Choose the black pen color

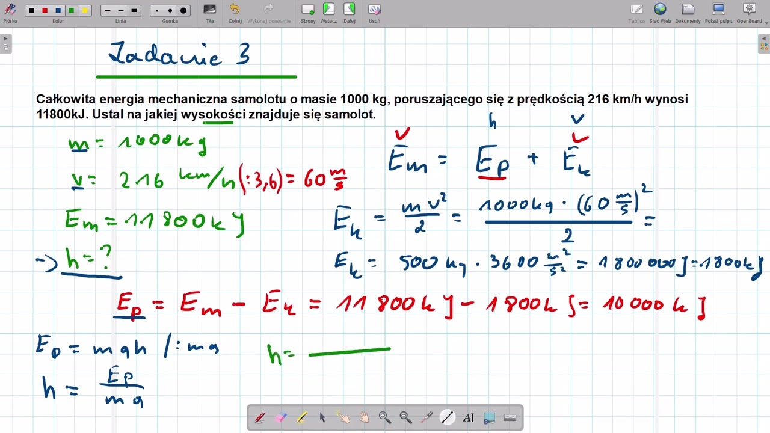point(32,11)
